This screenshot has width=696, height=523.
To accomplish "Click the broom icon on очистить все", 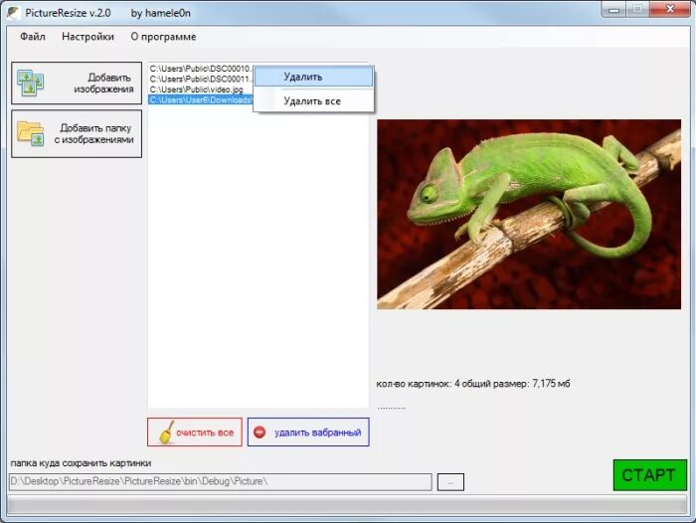I will (166, 432).
